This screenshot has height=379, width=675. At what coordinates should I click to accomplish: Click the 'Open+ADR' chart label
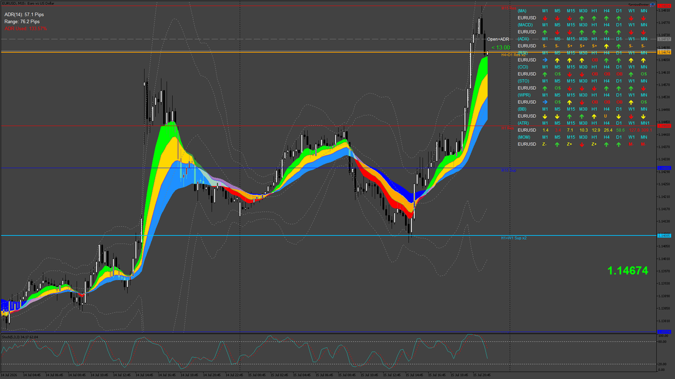pyautogui.click(x=498, y=39)
